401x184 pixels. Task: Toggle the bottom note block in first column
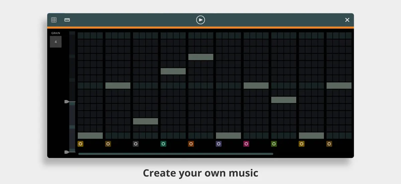(90, 136)
